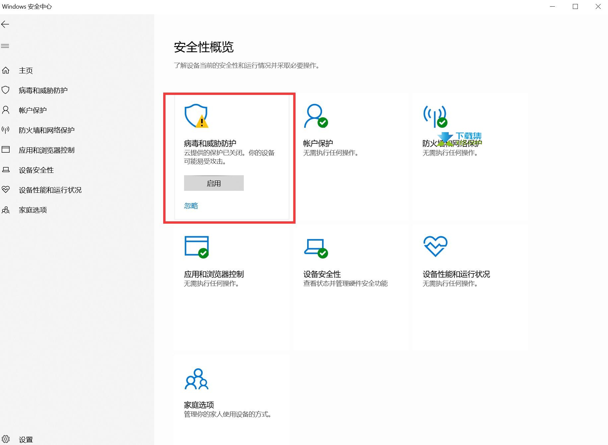This screenshot has width=608, height=445.
Task: Click the window icon beside 应用和浏览器控制 in sidebar
Action: tap(6, 149)
